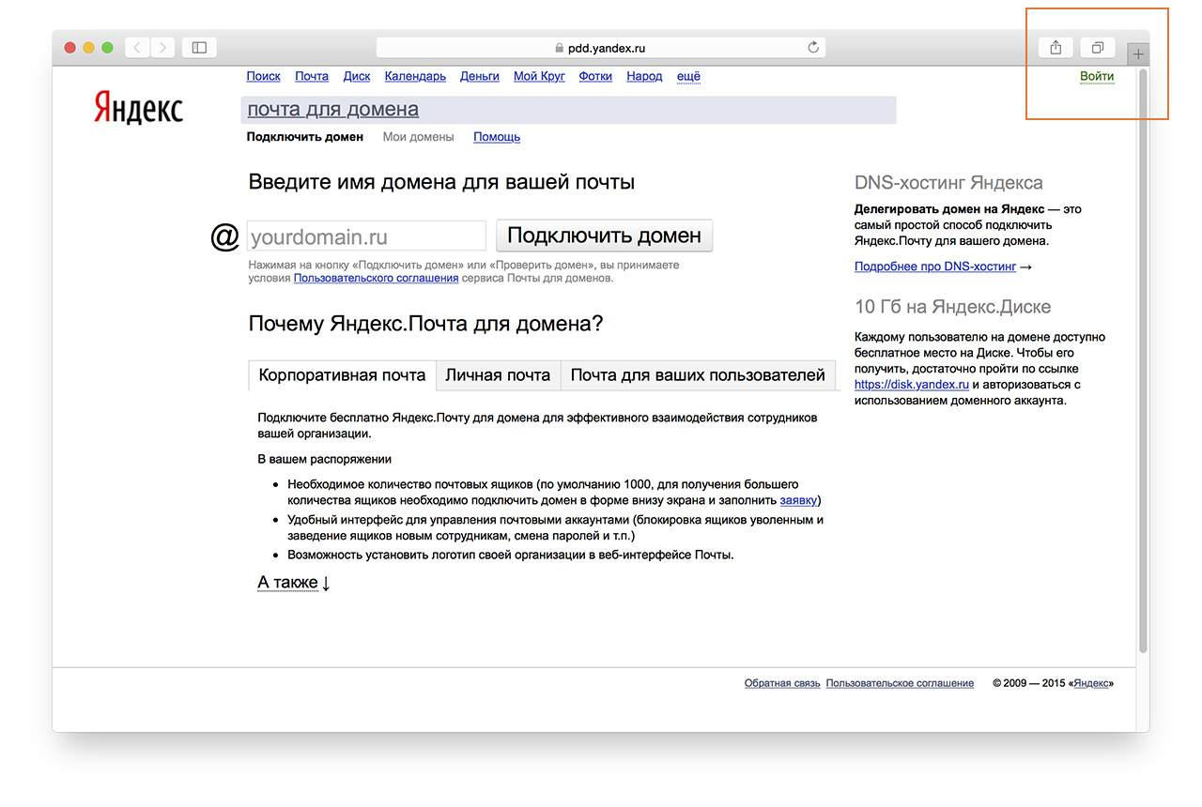The image size is (1202, 807).
Task: Open the Календарь link
Action: pos(415,76)
